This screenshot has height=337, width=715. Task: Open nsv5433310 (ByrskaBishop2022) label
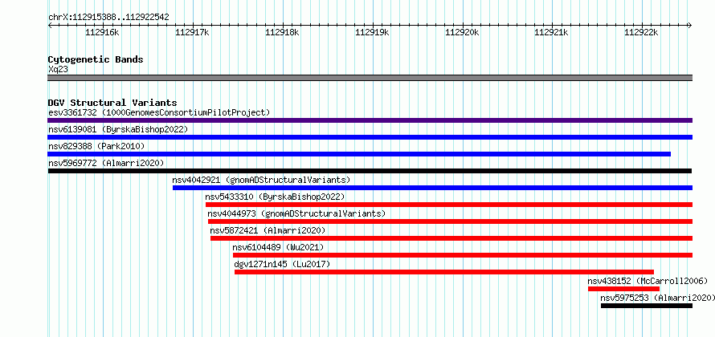coord(275,197)
